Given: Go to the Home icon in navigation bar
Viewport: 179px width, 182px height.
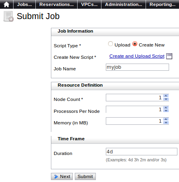Looking at the screenshot, I should click(x=6, y=4).
